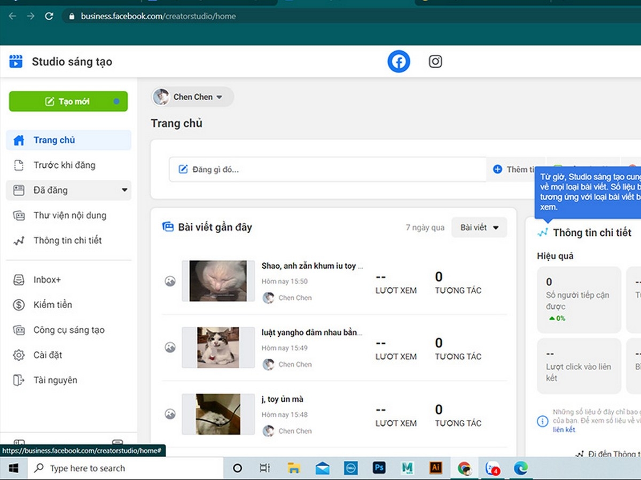Open the Zalo app in taskbar
Screen dimensions: 641x480
(x=493, y=468)
